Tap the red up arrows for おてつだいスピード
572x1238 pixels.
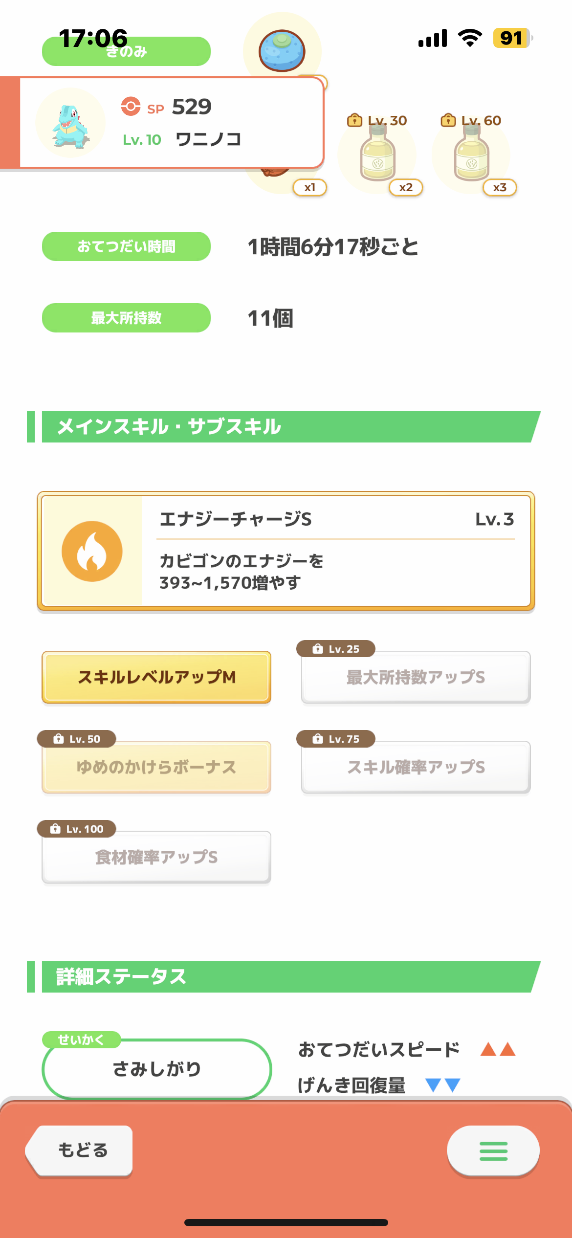(x=498, y=1049)
